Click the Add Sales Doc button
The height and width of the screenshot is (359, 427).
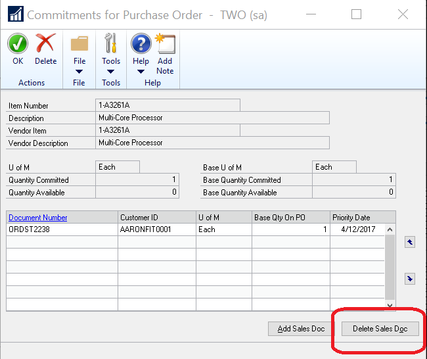(301, 329)
